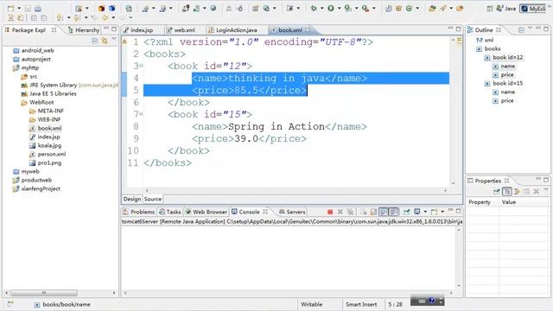553x311 pixels.
Task: Click the orange package cube toolbar icon
Action: (102, 8)
